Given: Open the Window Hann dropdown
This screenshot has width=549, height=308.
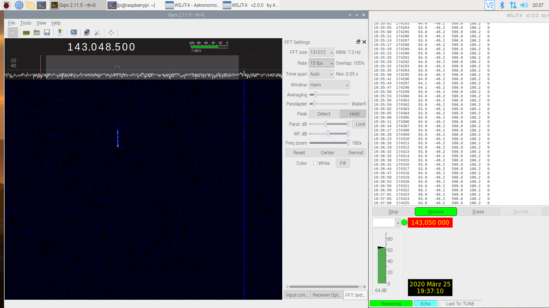Looking at the screenshot, I should (329, 85).
